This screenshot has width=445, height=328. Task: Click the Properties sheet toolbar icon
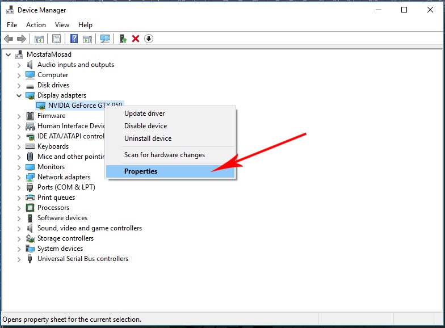pos(57,39)
